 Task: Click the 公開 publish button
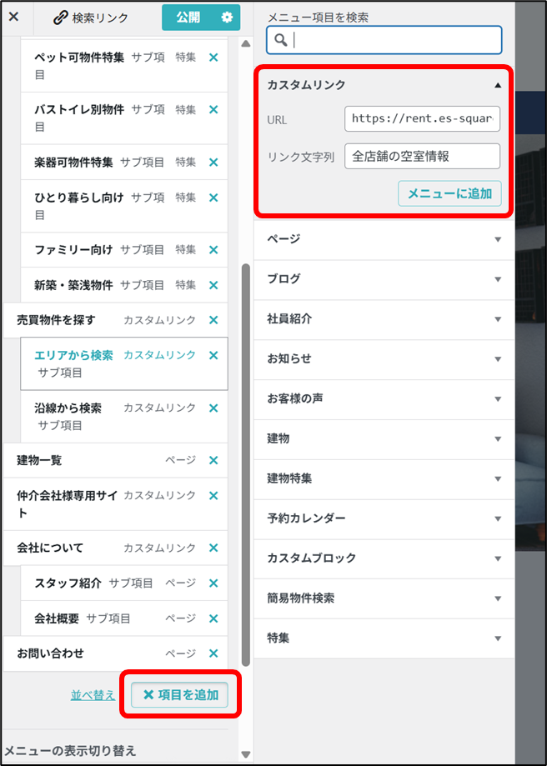click(x=188, y=18)
